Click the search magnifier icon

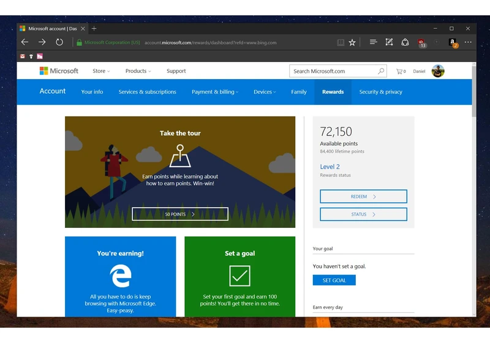381,71
